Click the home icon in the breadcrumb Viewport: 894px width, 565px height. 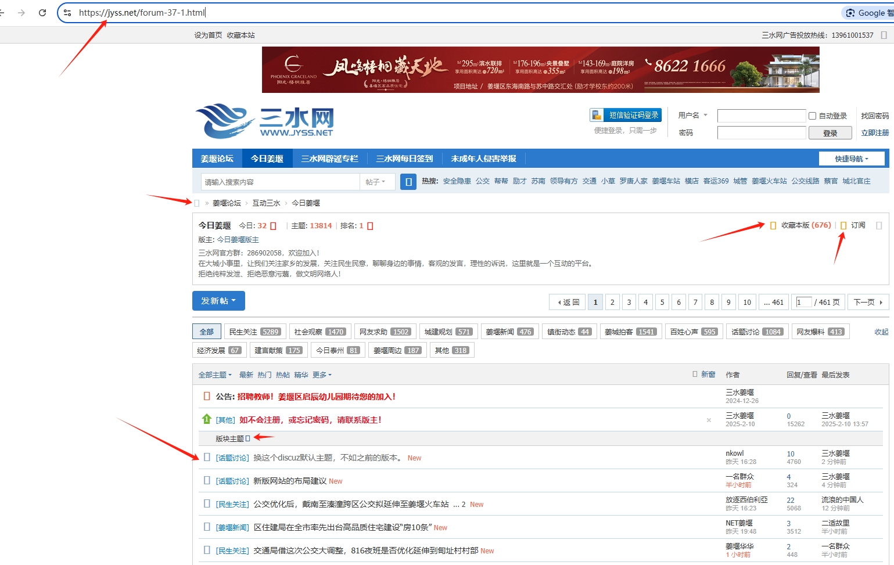(x=197, y=203)
